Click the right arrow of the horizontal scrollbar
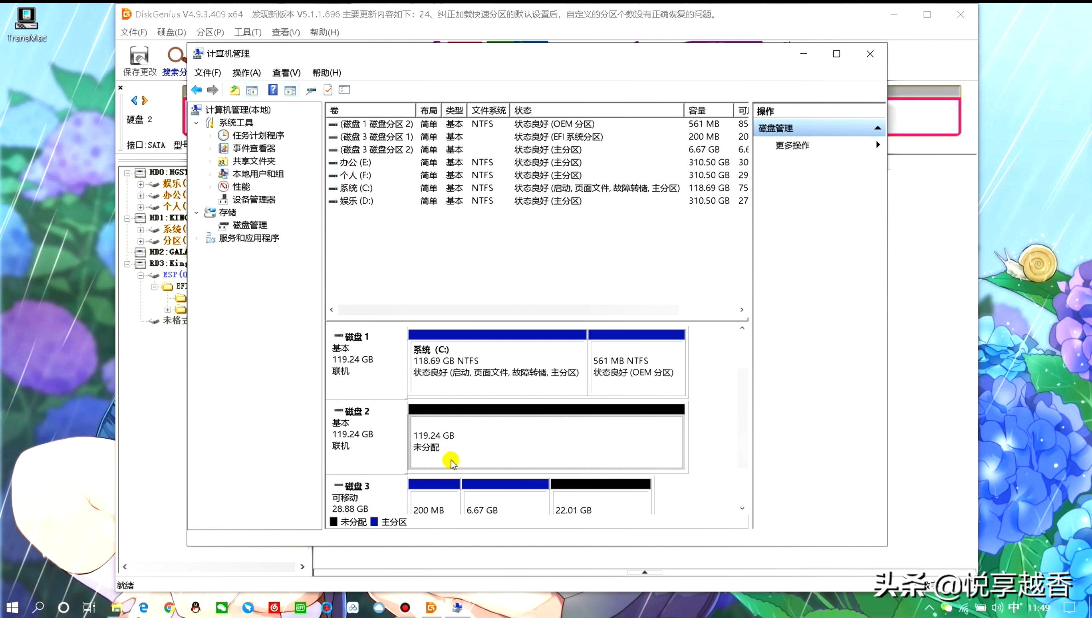Screen dimensions: 1092x618 [742, 310]
